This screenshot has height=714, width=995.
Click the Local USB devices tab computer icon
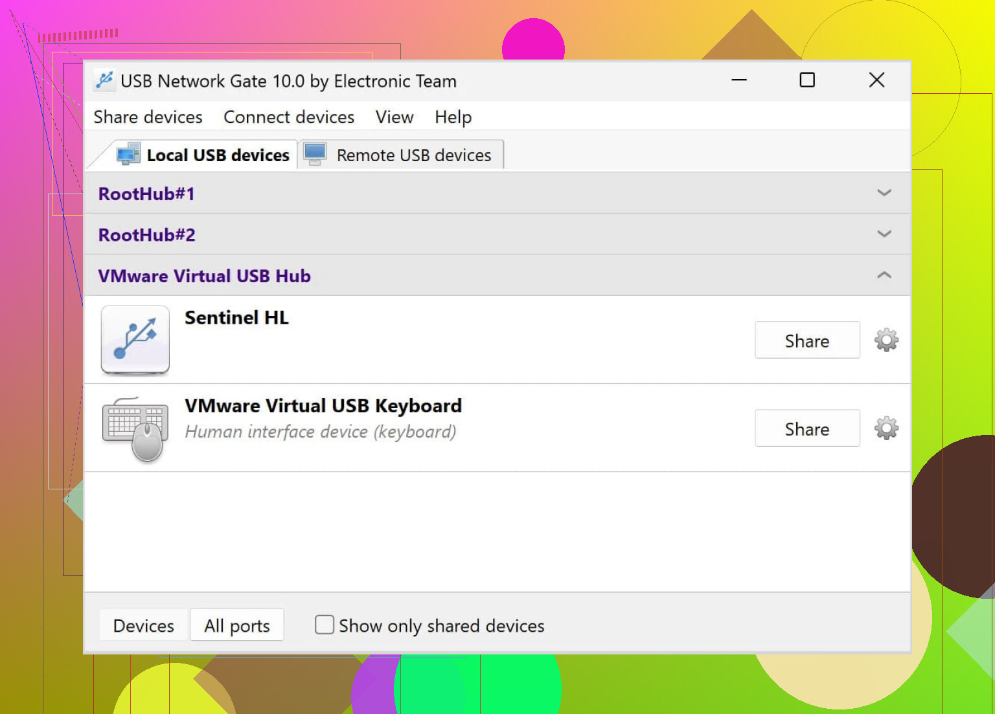pyautogui.click(x=128, y=154)
